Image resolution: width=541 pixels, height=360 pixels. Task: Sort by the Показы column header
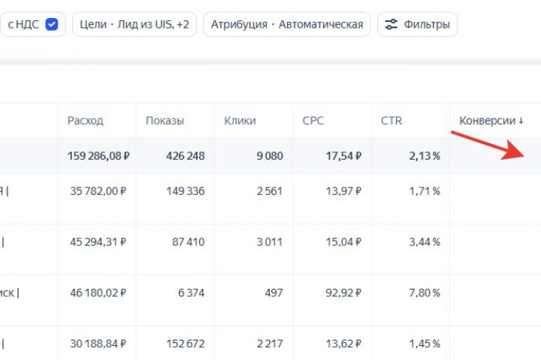(165, 120)
